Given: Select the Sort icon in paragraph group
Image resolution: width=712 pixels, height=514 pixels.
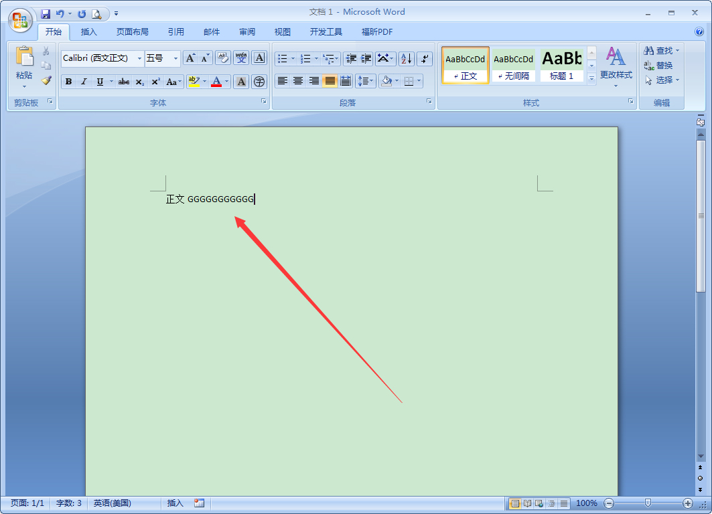Looking at the screenshot, I should coord(406,58).
